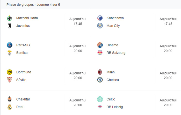181x115 pixels.
Task: Click the Real Madrid crest
Action: coord(10,107)
